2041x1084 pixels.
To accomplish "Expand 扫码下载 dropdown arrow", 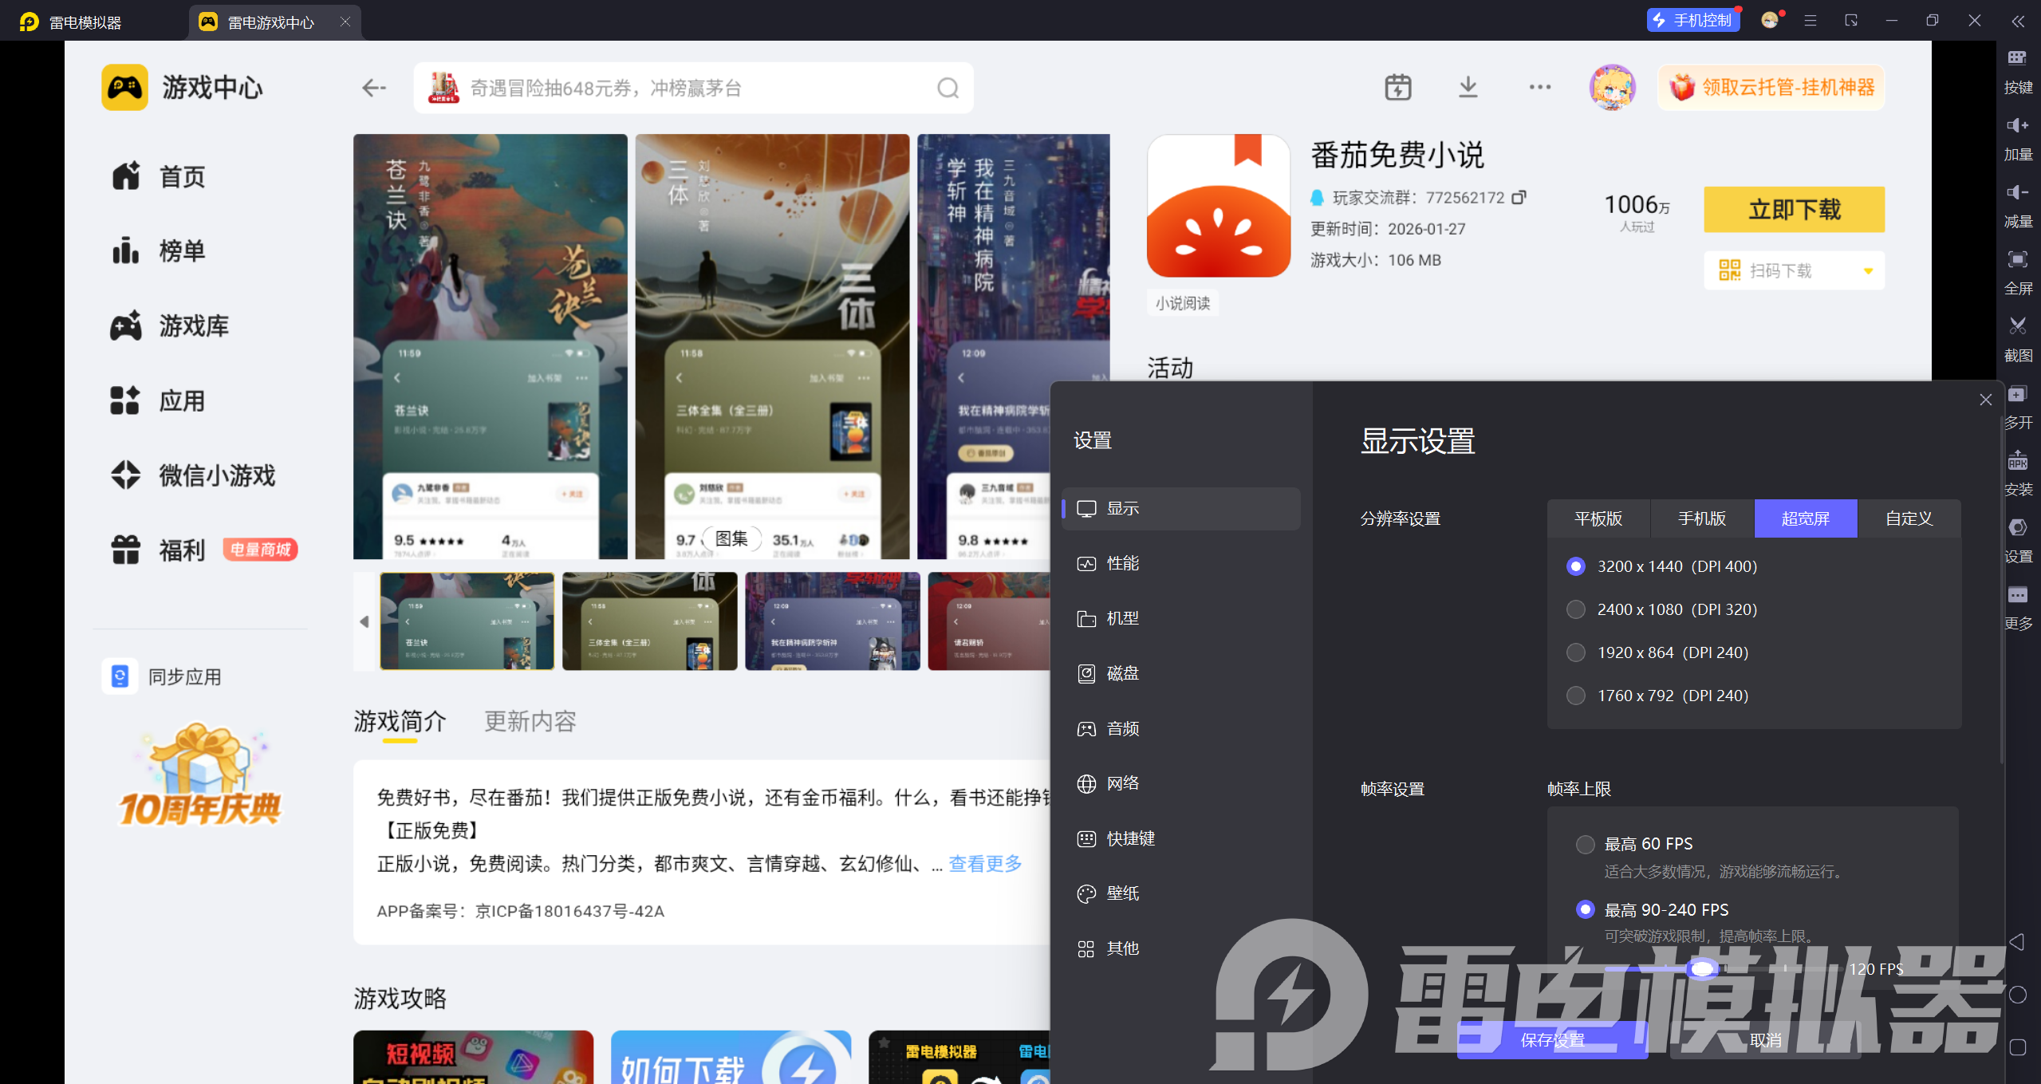I will (x=1868, y=271).
